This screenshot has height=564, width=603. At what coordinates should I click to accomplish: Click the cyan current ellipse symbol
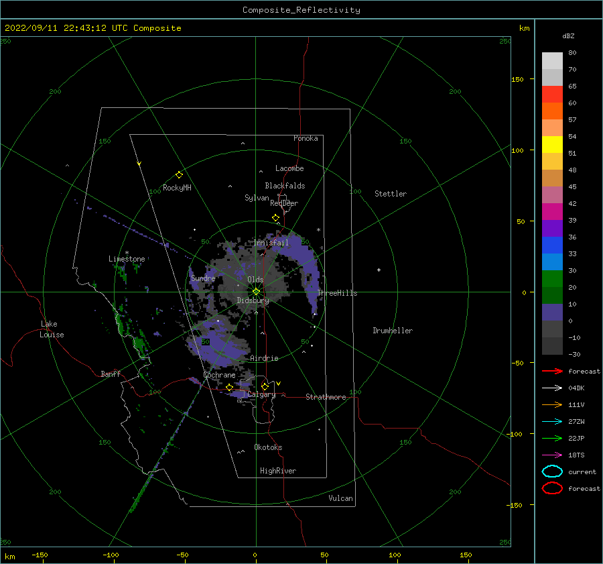(552, 471)
